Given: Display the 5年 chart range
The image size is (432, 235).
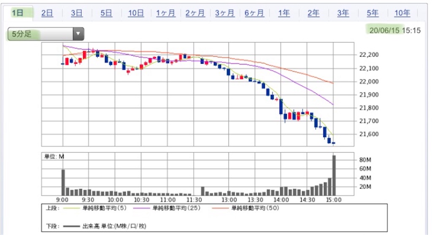Looking at the screenshot, I should 373,13.
